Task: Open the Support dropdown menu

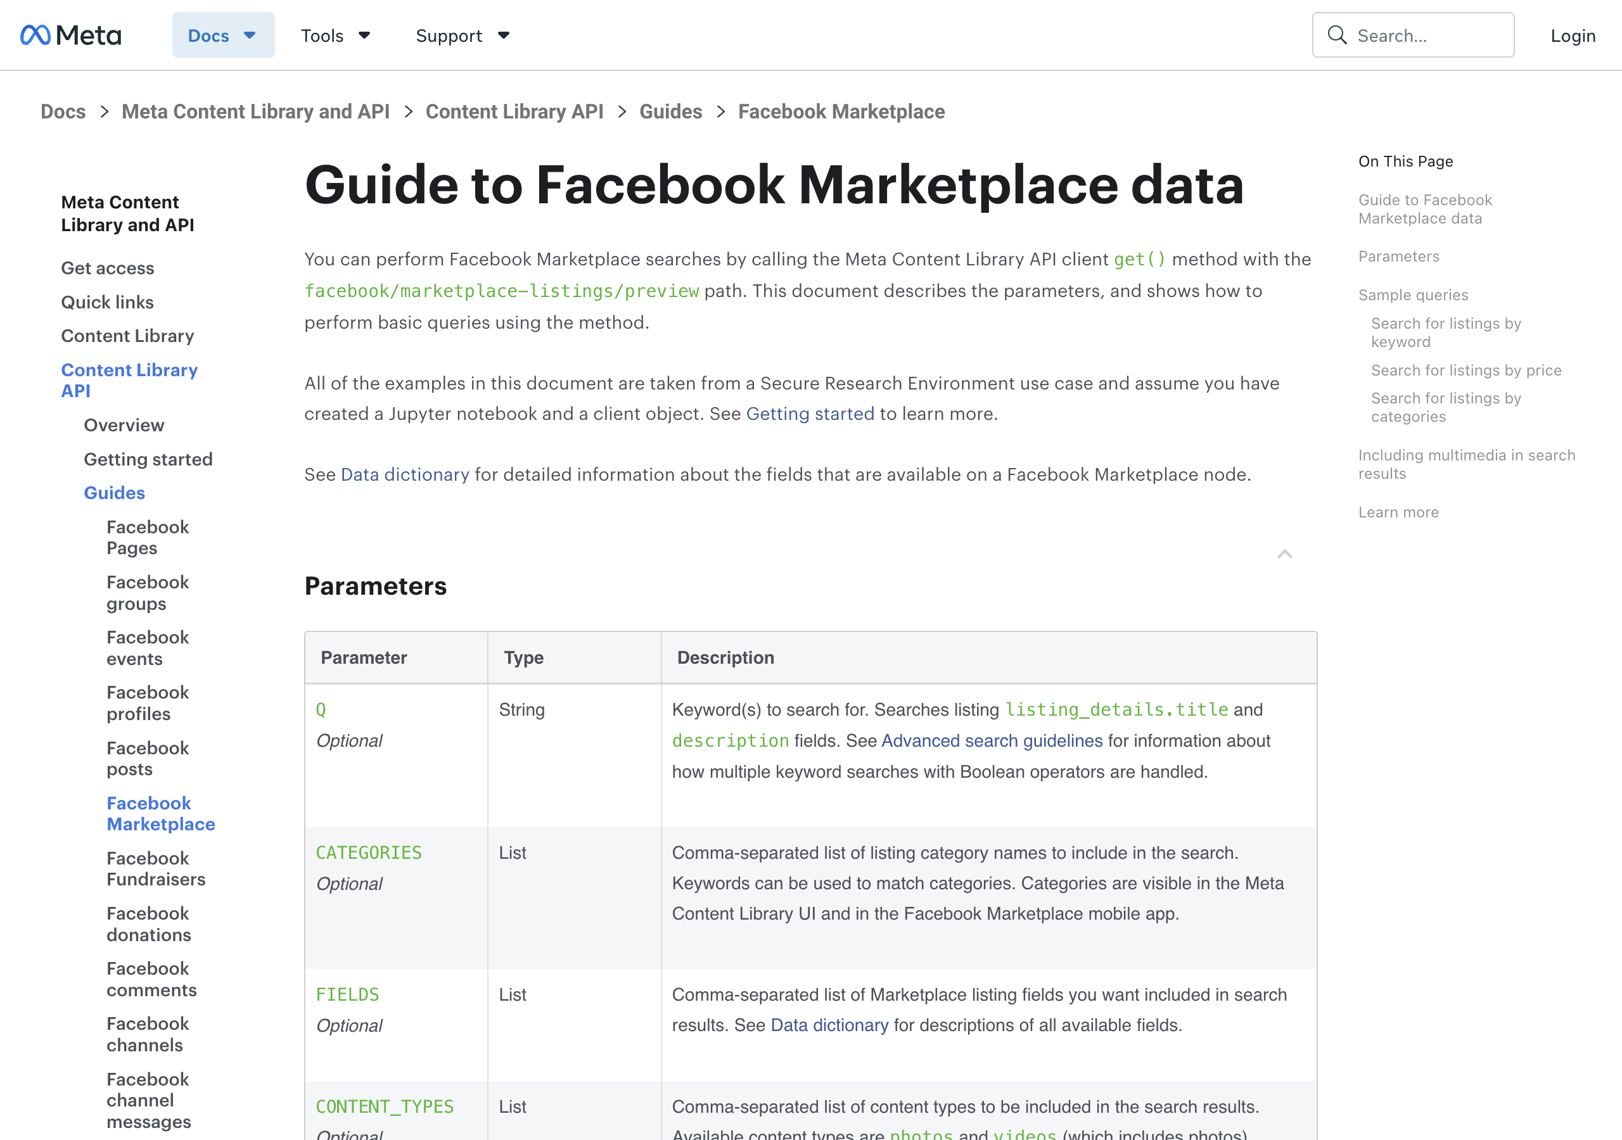Action: 463,35
